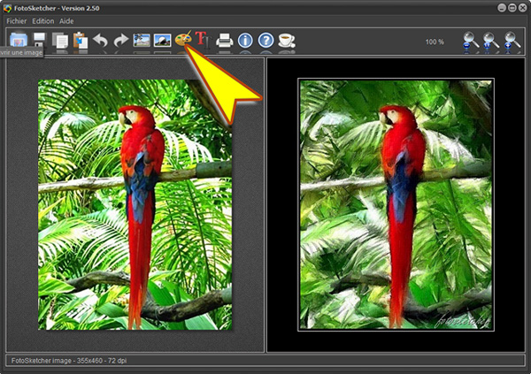531x374 pixels.
Task: Click the painted parrot result image
Action: pos(396,204)
